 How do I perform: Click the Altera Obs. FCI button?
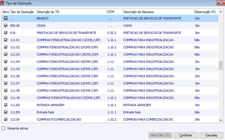tap(160, 135)
